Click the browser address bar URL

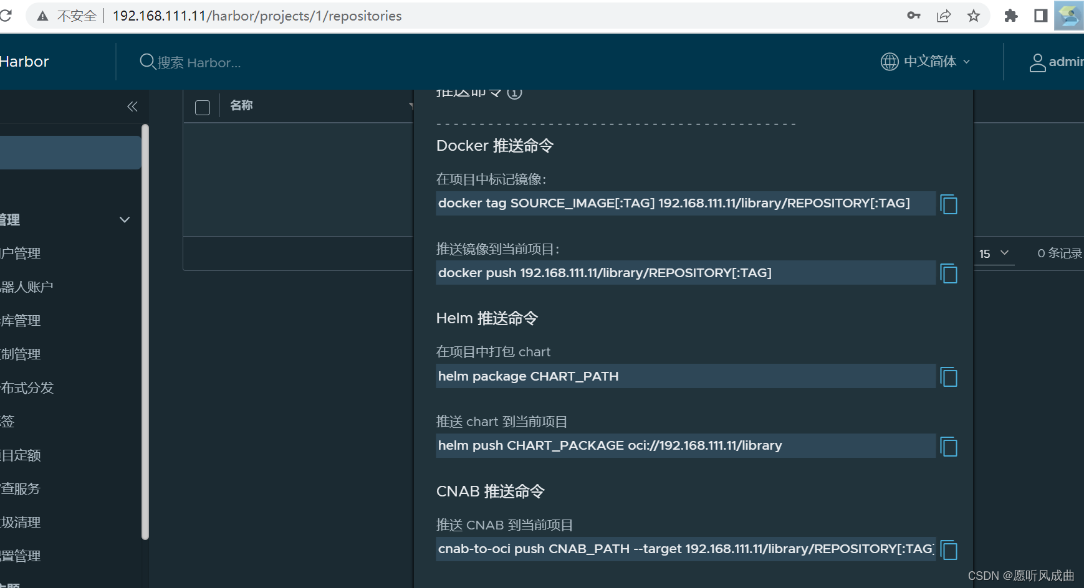tap(257, 16)
